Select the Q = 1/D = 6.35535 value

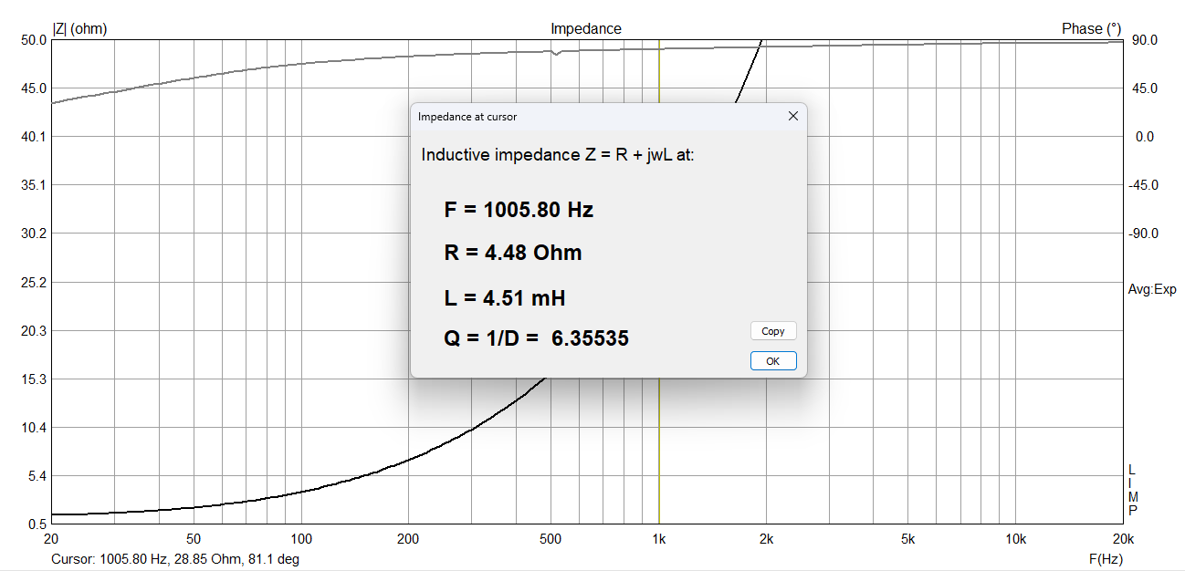pos(536,338)
